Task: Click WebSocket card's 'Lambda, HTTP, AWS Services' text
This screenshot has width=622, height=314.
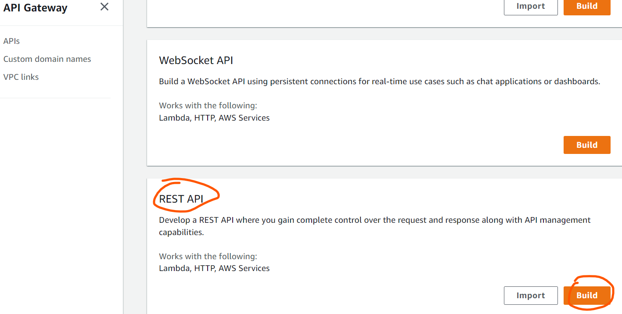Action: [x=214, y=118]
